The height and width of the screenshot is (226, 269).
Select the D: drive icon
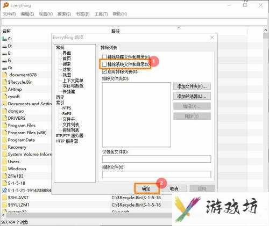click(4, 46)
